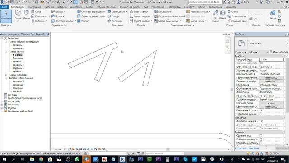Screen dimensions: 289x163
Task: Switch to the Системы ribbon tab
Action: point(49,7)
